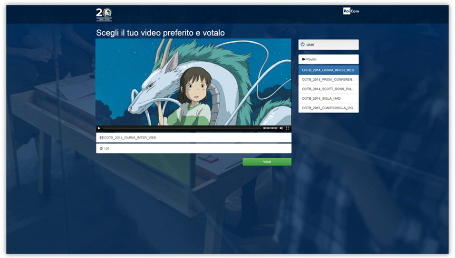Image resolution: width=455 pixels, height=258 pixels.
Task: Click the film icon beside video title
Action: (x=101, y=138)
